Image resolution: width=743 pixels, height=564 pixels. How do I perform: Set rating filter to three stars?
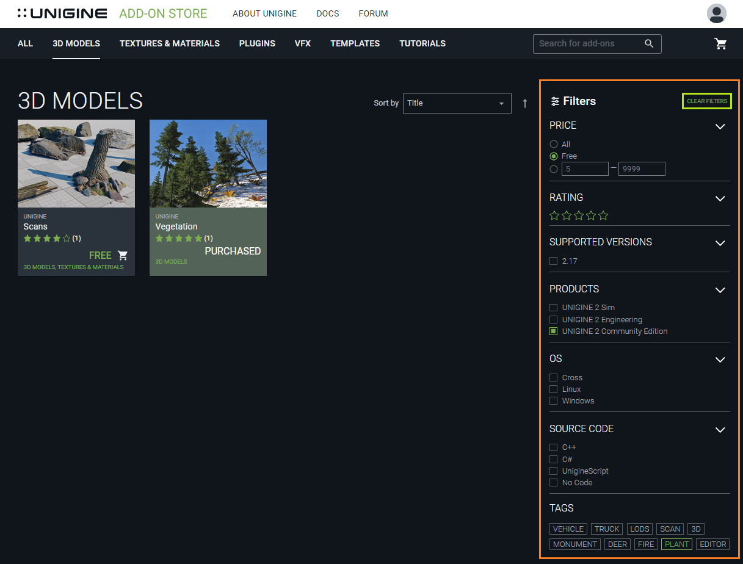click(579, 215)
